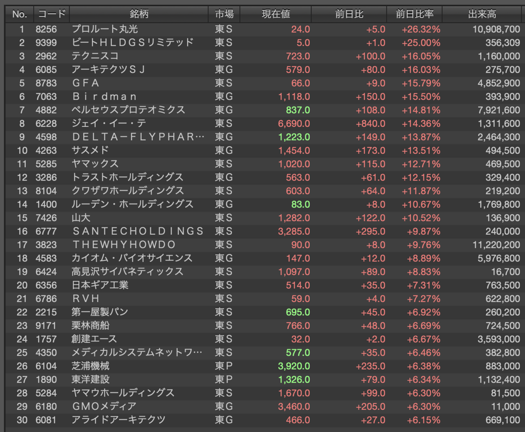
Task: Select the ヤマックス stock name
Action: point(95,164)
